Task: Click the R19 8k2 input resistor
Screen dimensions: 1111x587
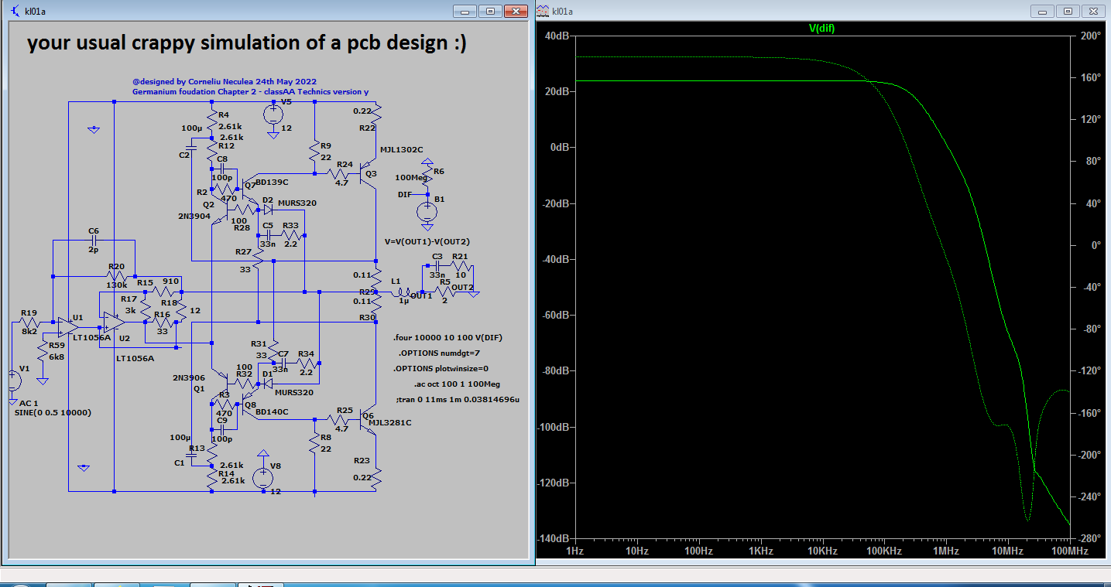Action: tap(29, 322)
